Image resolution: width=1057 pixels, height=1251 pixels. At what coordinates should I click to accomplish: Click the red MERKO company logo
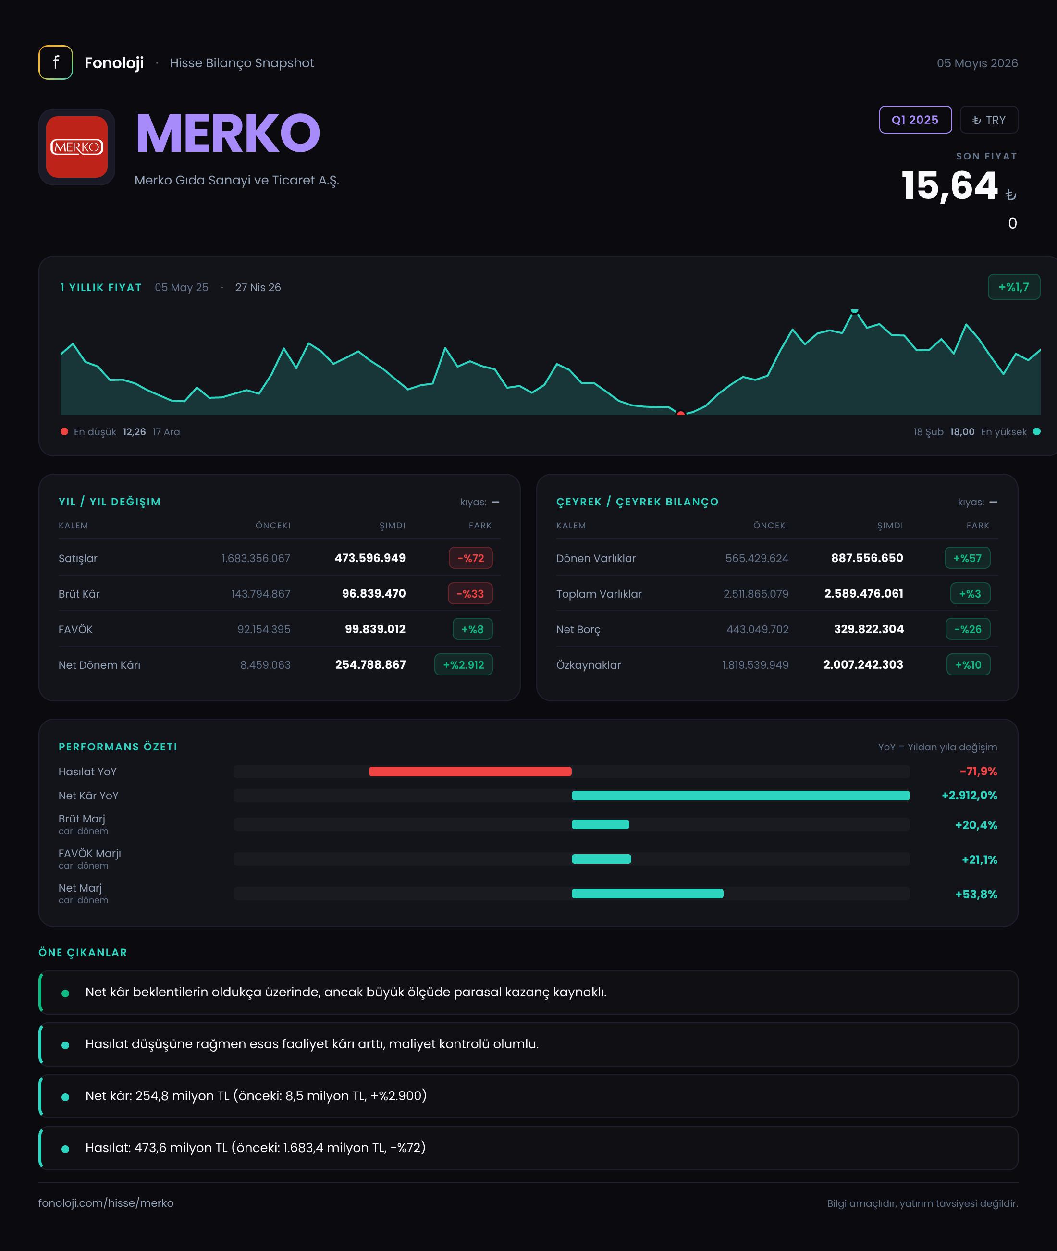click(77, 147)
